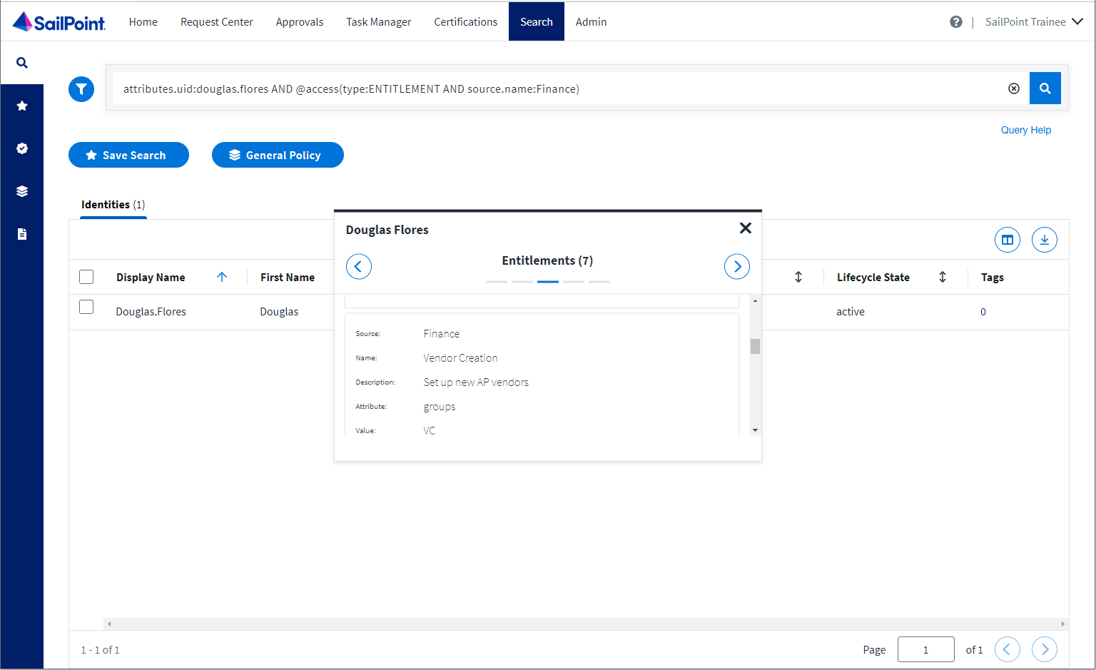Screen dimensions: 1096x670
Task: Advance to next entitlement with right arrow
Action: [x=736, y=266]
